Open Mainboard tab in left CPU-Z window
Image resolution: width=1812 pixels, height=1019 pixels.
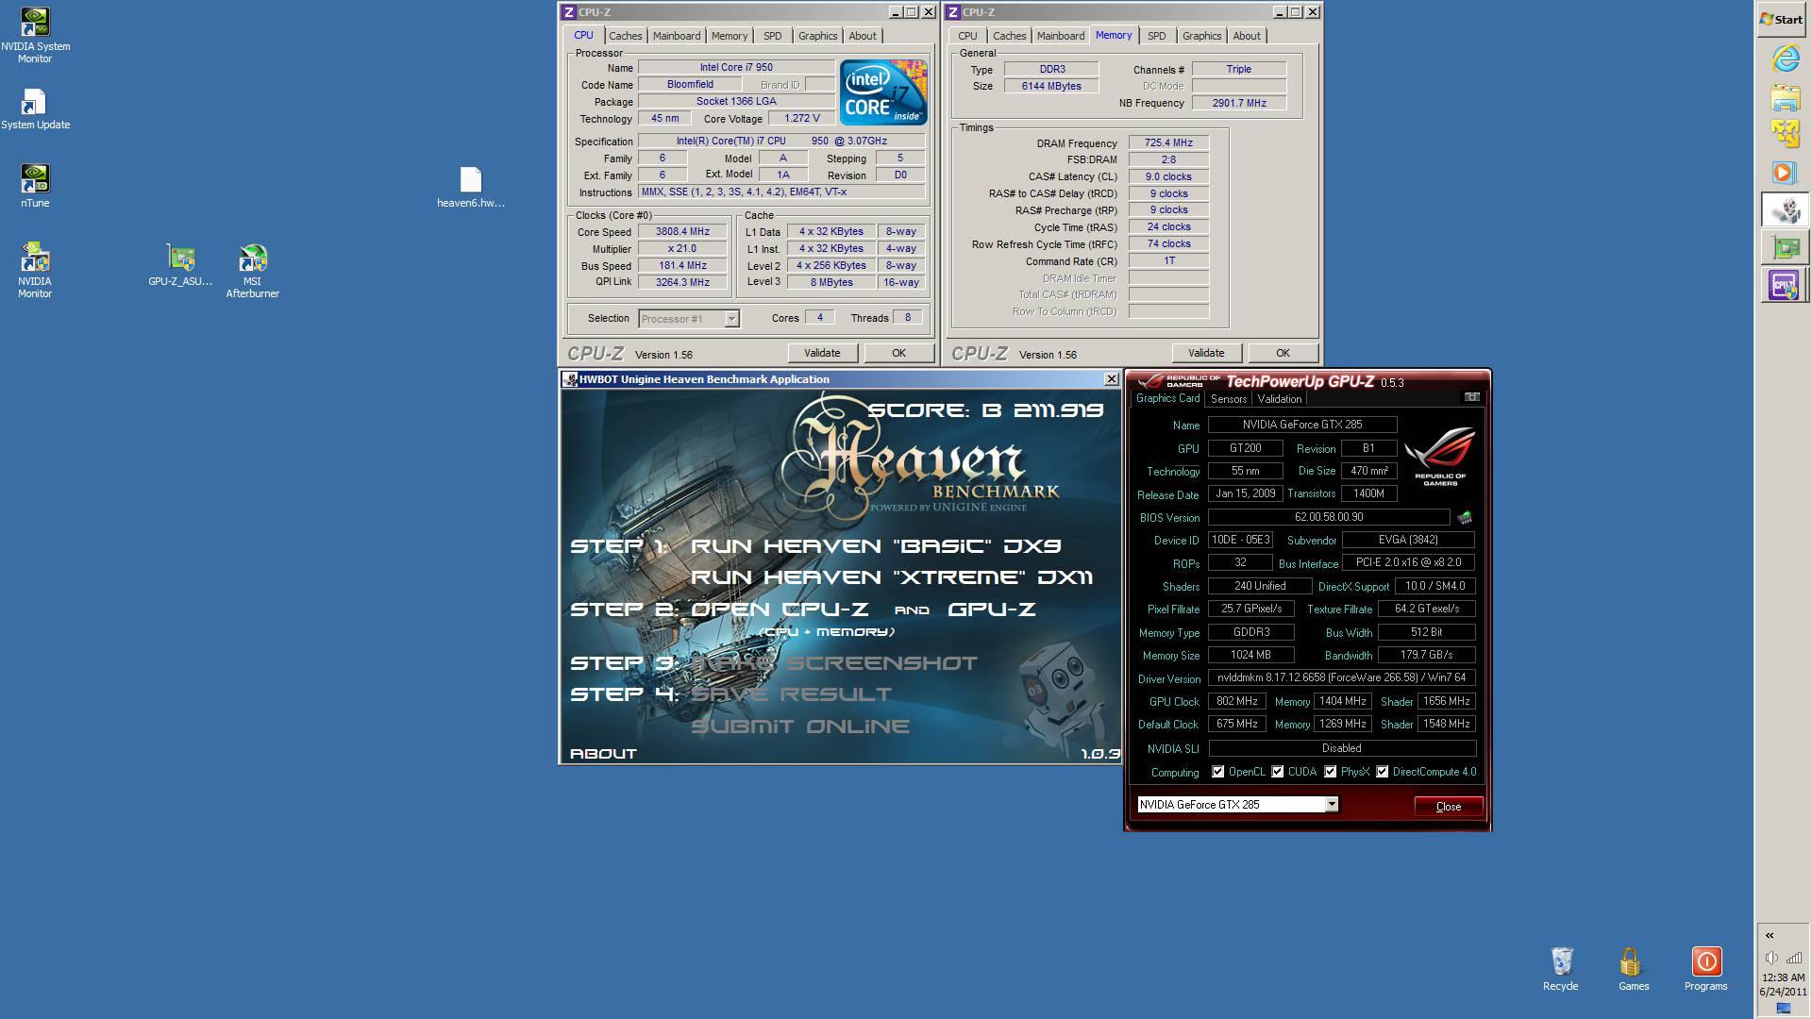click(x=677, y=36)
